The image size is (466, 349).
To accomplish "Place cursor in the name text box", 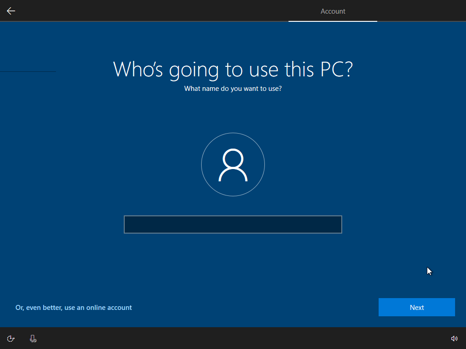I will [x=233, y=224].
